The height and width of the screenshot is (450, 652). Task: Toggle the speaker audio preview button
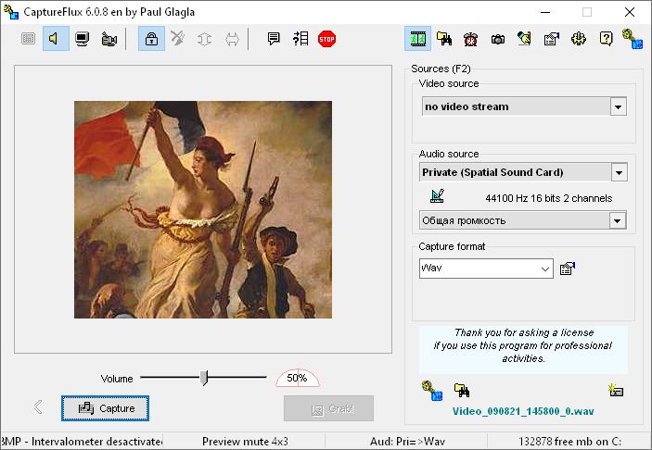coord(56,39)
